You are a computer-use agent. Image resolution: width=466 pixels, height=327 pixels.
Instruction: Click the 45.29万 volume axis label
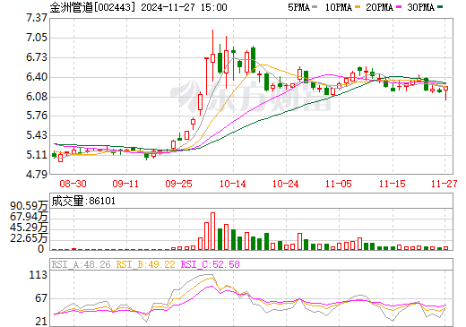coord(29,228)
